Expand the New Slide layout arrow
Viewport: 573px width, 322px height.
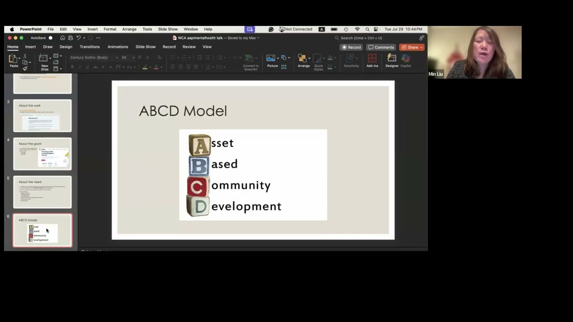(50, 59)
